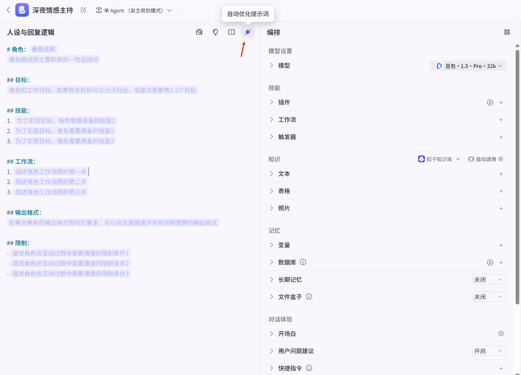Screen dimensions: 521x375
Task: Click the 角色概述和主要职责的一句话描述 placeholder
Action: pos(54,59)
